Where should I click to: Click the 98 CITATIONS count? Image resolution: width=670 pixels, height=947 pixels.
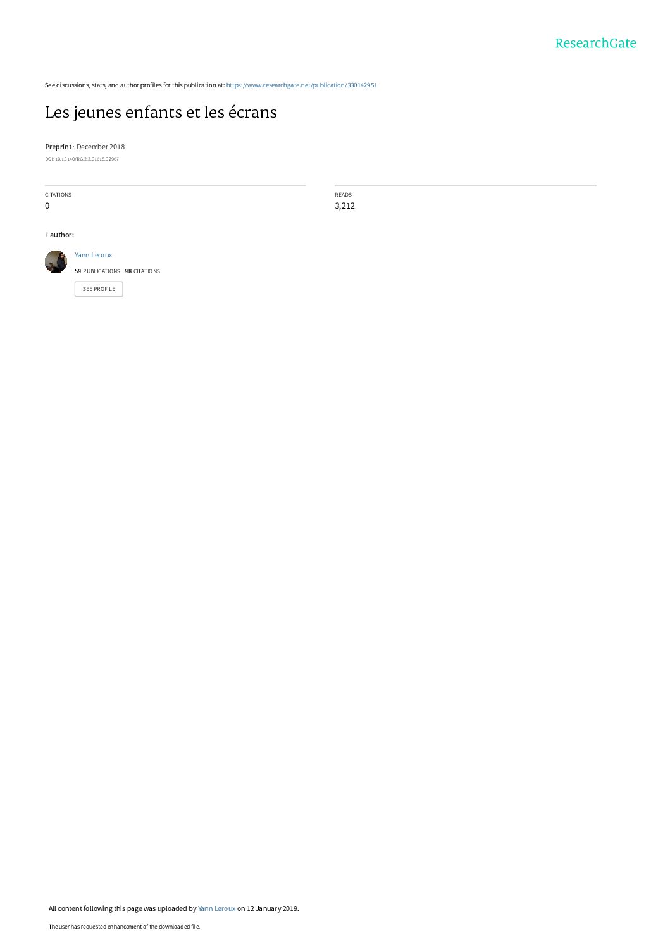[142, 271]
